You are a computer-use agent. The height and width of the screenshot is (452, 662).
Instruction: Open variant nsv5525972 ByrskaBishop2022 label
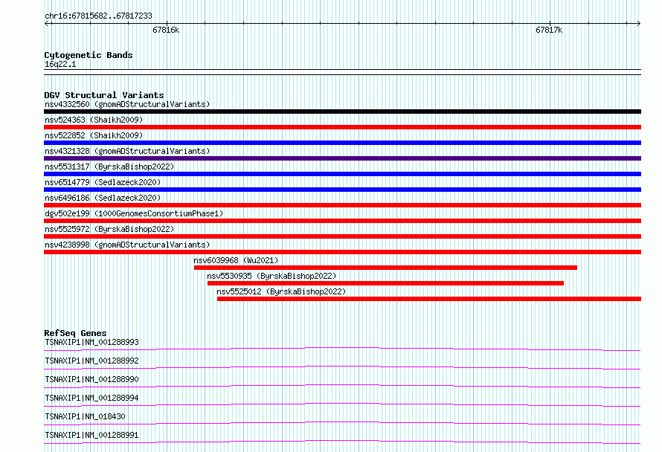[109, 229]
